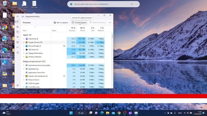Image resolution: width=207 pixels, height=116 pixels.
Task: Switch to Clipchamp in the taskbar
Action: pos(130,113)
